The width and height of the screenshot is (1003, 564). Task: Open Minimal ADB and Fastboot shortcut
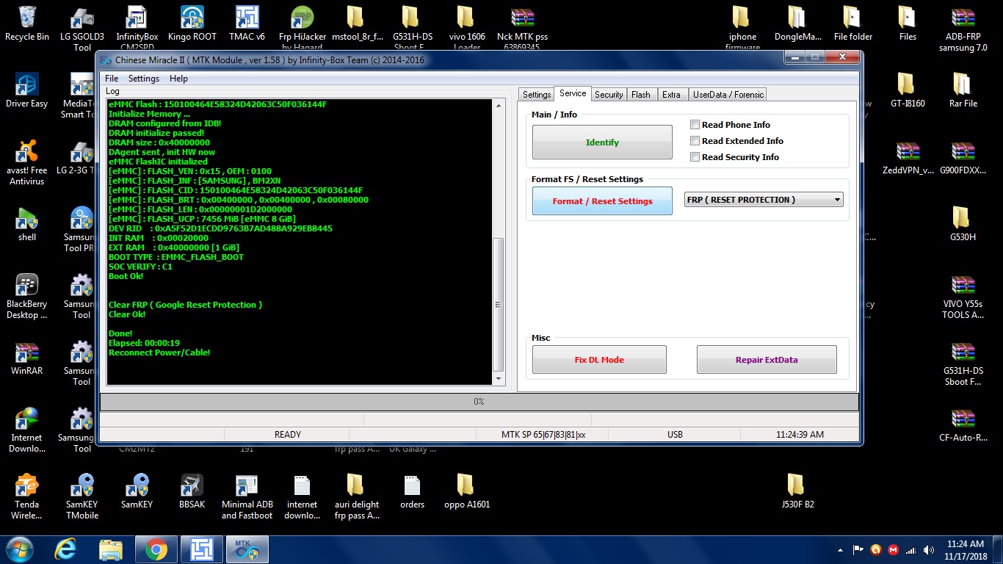click(247, 496)
